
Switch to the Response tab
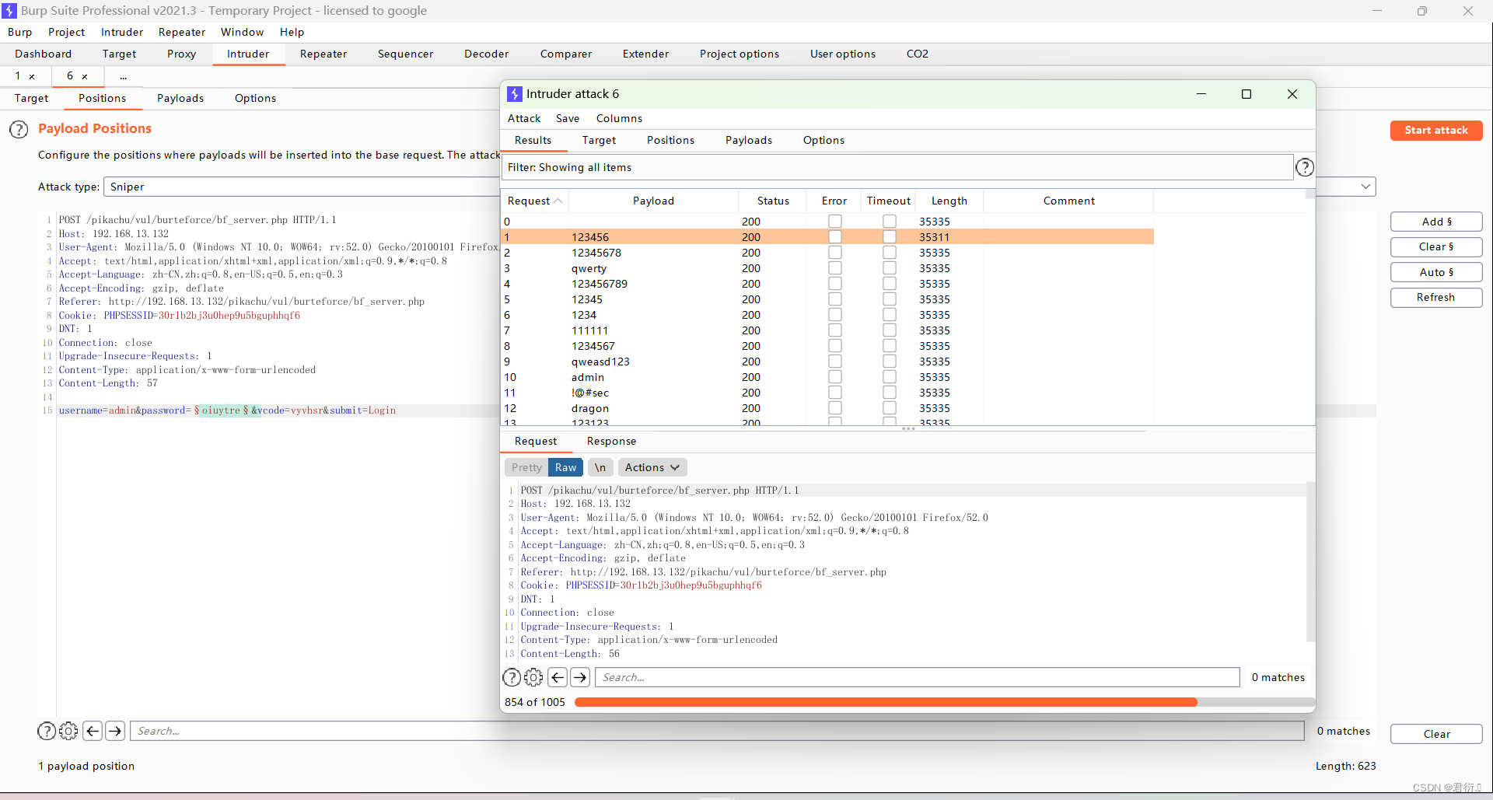611,441
